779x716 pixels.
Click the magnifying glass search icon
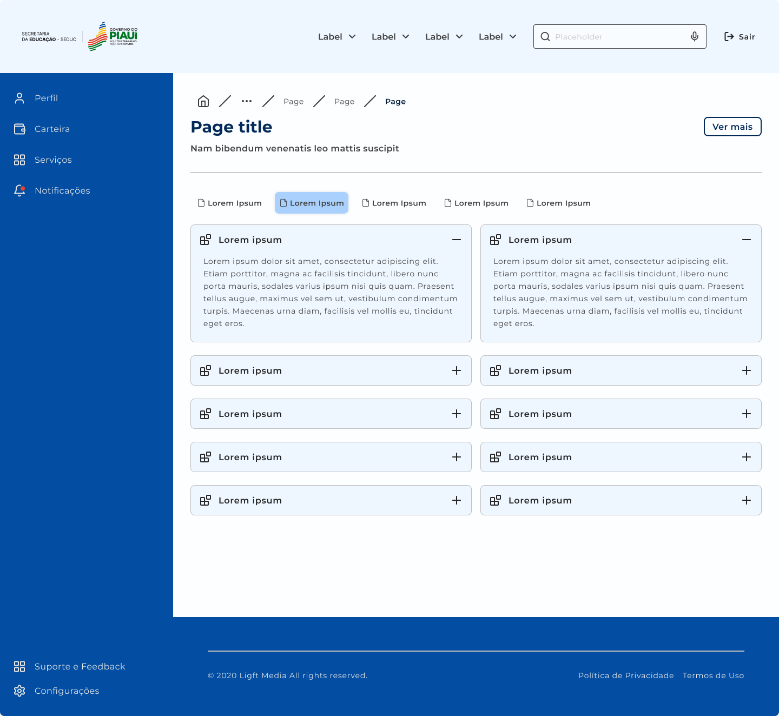(x=545, y=36)
